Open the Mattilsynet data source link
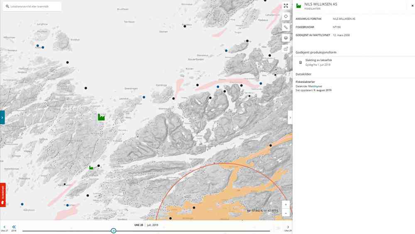415x234 pixels. tap(315, 86)
